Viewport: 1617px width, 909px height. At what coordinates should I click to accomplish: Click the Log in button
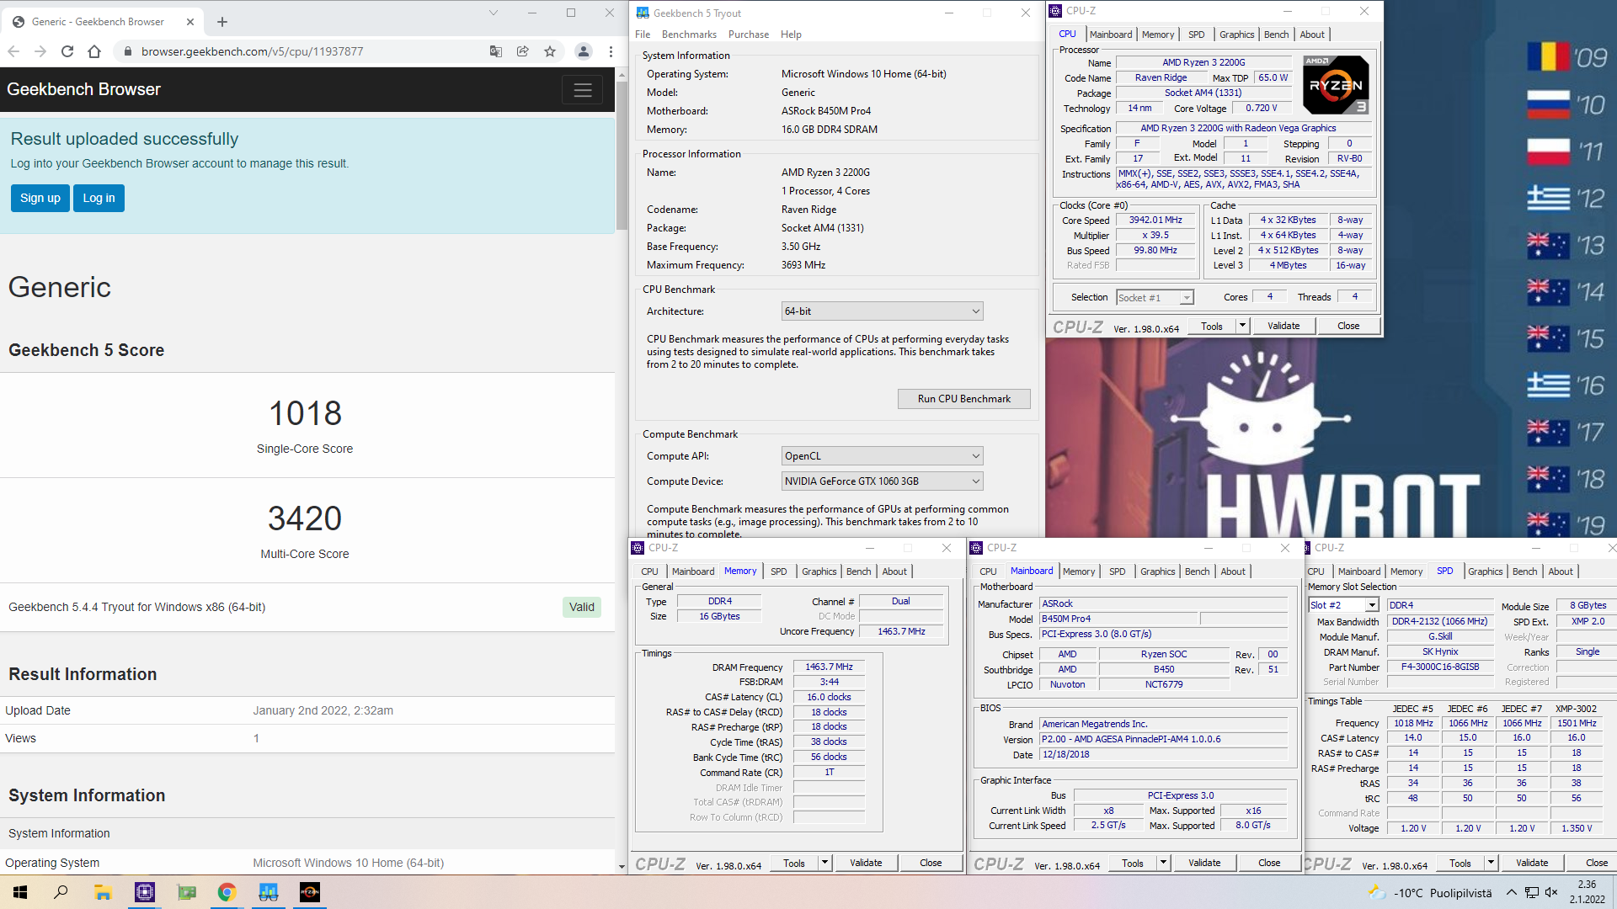99,198
